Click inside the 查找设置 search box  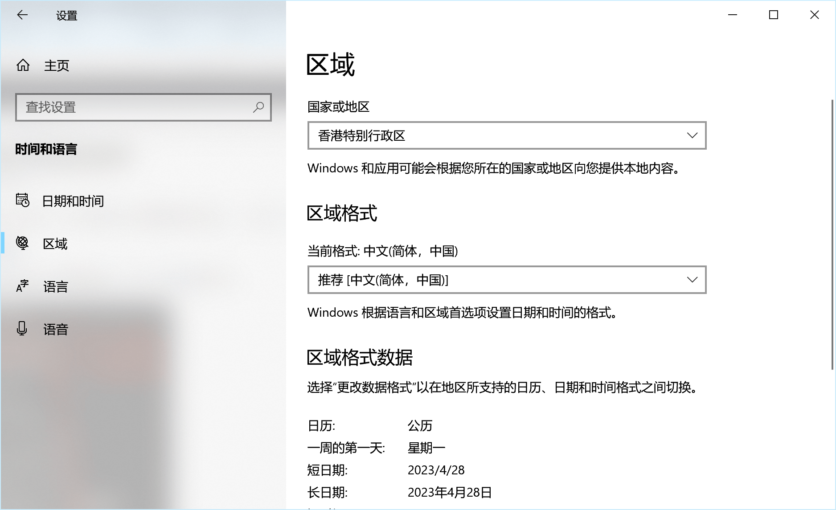pyautogui.click(x=134, y=107)
